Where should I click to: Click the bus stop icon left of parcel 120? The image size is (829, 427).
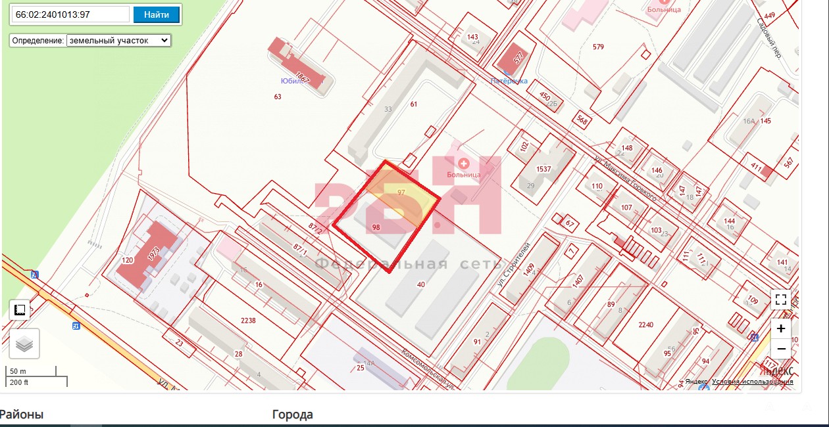click(34, 275)
